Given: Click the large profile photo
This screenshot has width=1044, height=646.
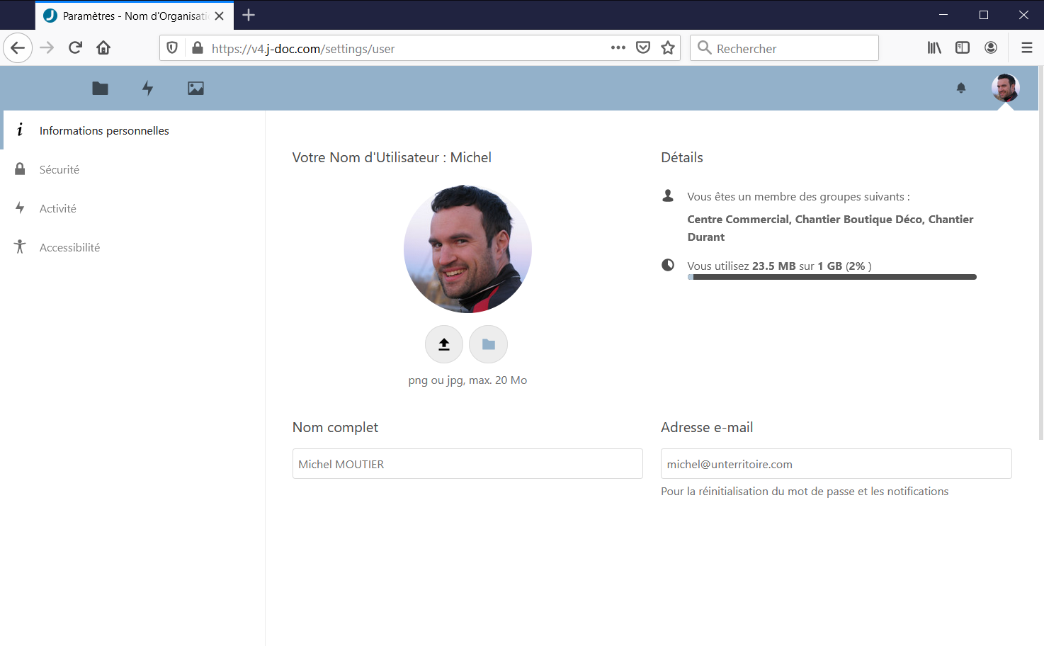Looking at the screenshot, I should point(467,249).
